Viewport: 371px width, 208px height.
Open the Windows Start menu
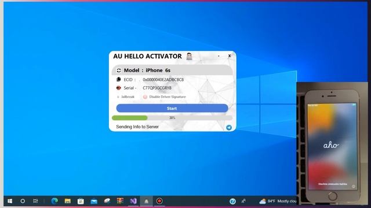click(10, 201)
